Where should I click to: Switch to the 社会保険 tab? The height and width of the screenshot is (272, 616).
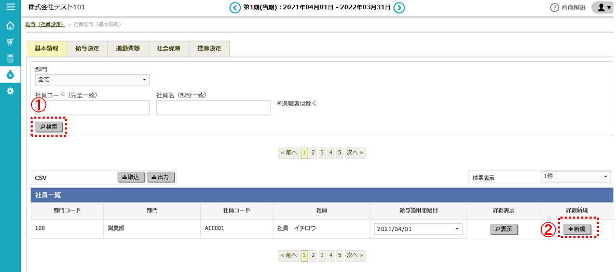tap(169, 49)
